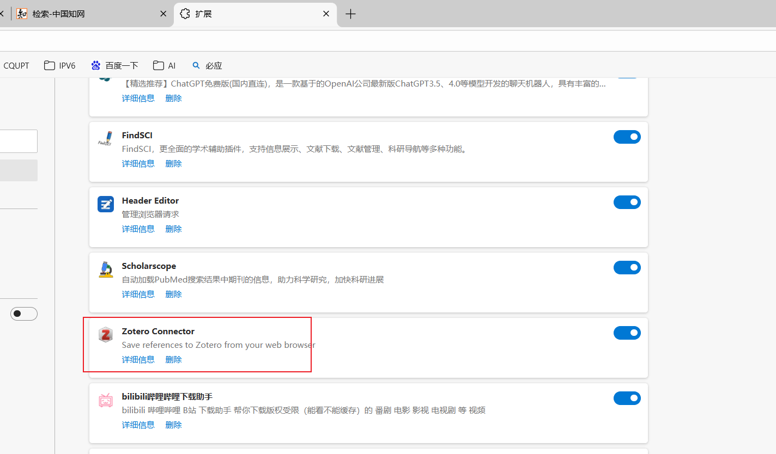Click the Bing search bookmark icon
The width and height of the screenshot is (776, 454).
click(196, 65)
